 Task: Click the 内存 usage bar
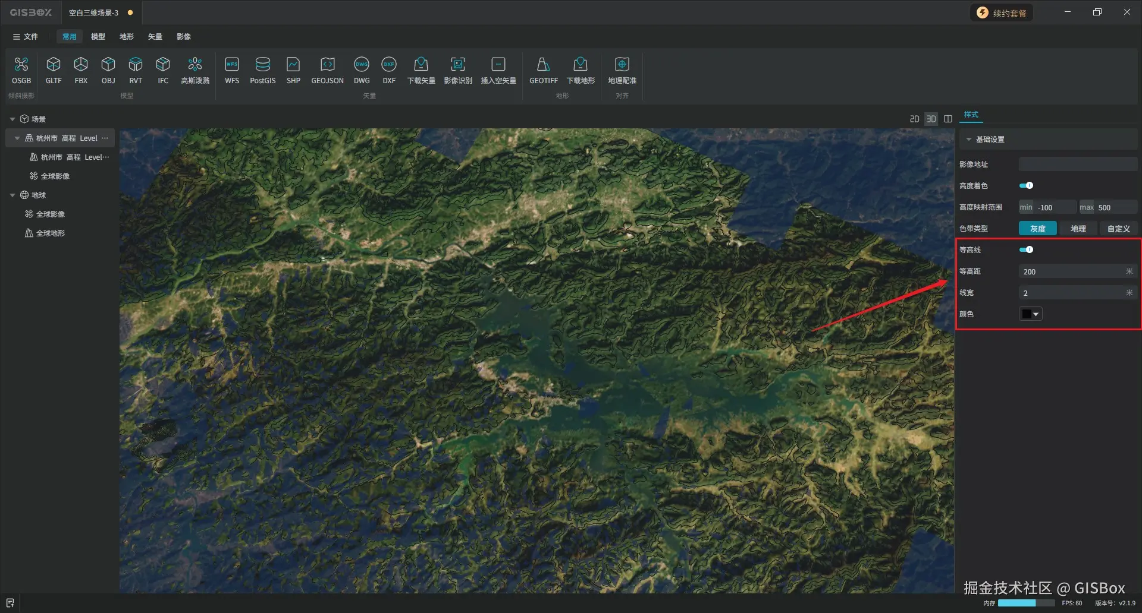coord(1026,603)
